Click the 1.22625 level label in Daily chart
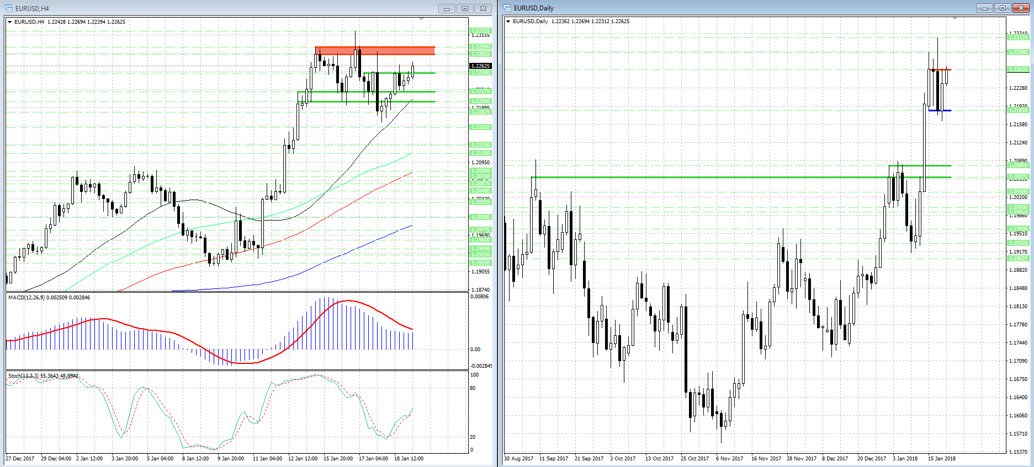The image size is (1034, 467). pos(1018,69)
